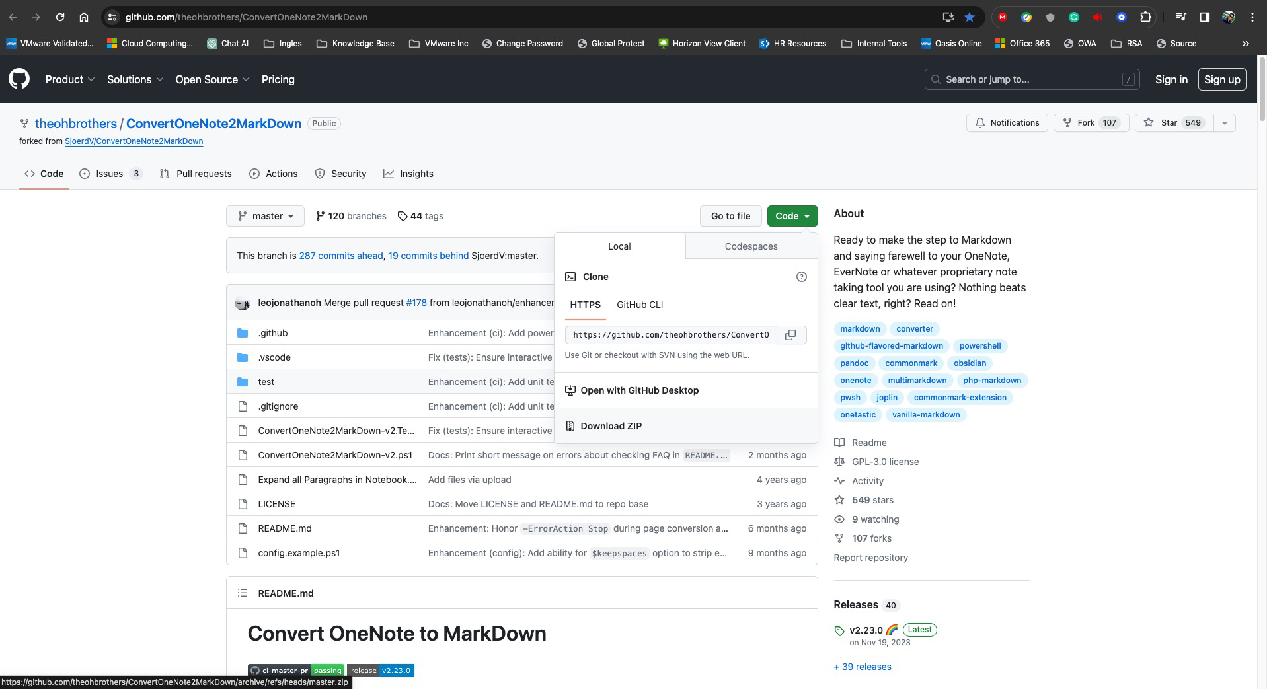Copy the HTTPS clone URL to clipboard
Viewport: 1267px width, 689px height.
(x=790, y=335)
